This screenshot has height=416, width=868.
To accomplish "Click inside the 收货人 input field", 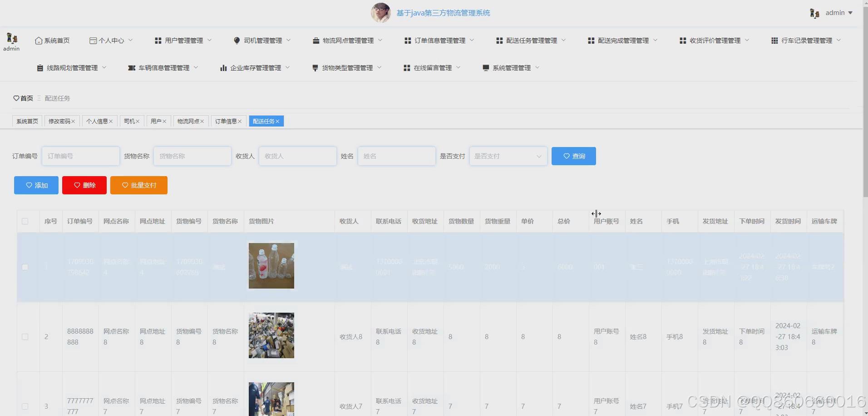I will click(x=297, y=156).
